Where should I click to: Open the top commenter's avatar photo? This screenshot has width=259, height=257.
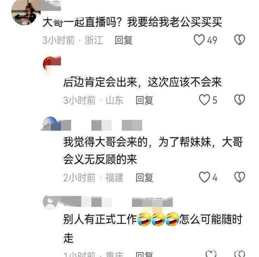[25, 12]
